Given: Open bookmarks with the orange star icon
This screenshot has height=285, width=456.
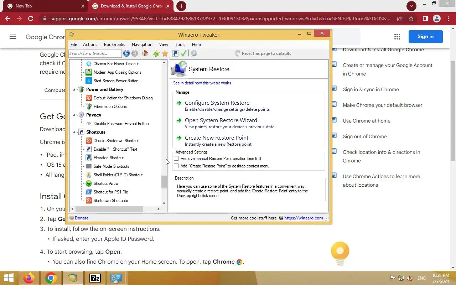Looking at the screenshot, I should click(165, 53).
